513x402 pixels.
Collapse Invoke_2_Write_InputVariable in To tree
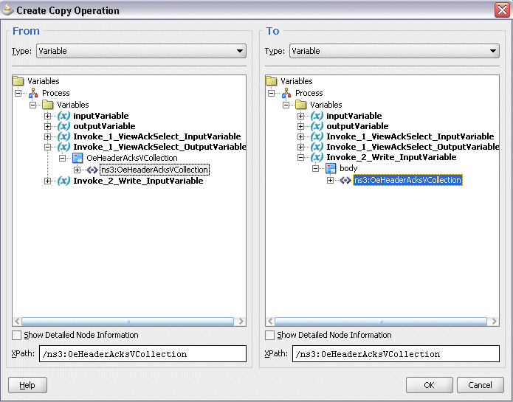pos(301,158)
